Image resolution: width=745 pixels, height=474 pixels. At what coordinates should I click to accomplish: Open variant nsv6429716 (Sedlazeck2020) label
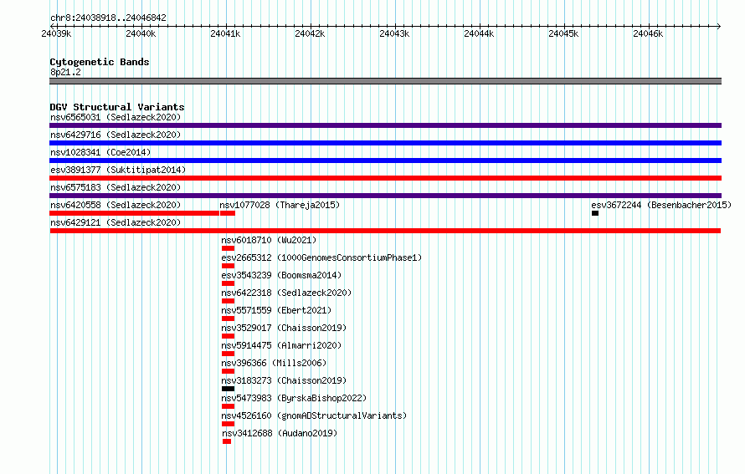coord(116,135)
